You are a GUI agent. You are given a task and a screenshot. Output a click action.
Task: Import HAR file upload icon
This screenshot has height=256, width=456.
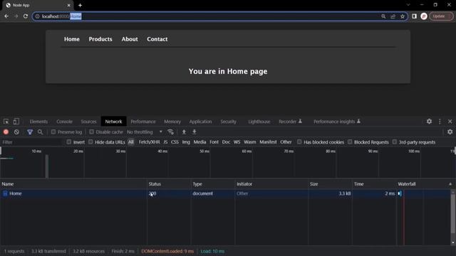[184, 132]
